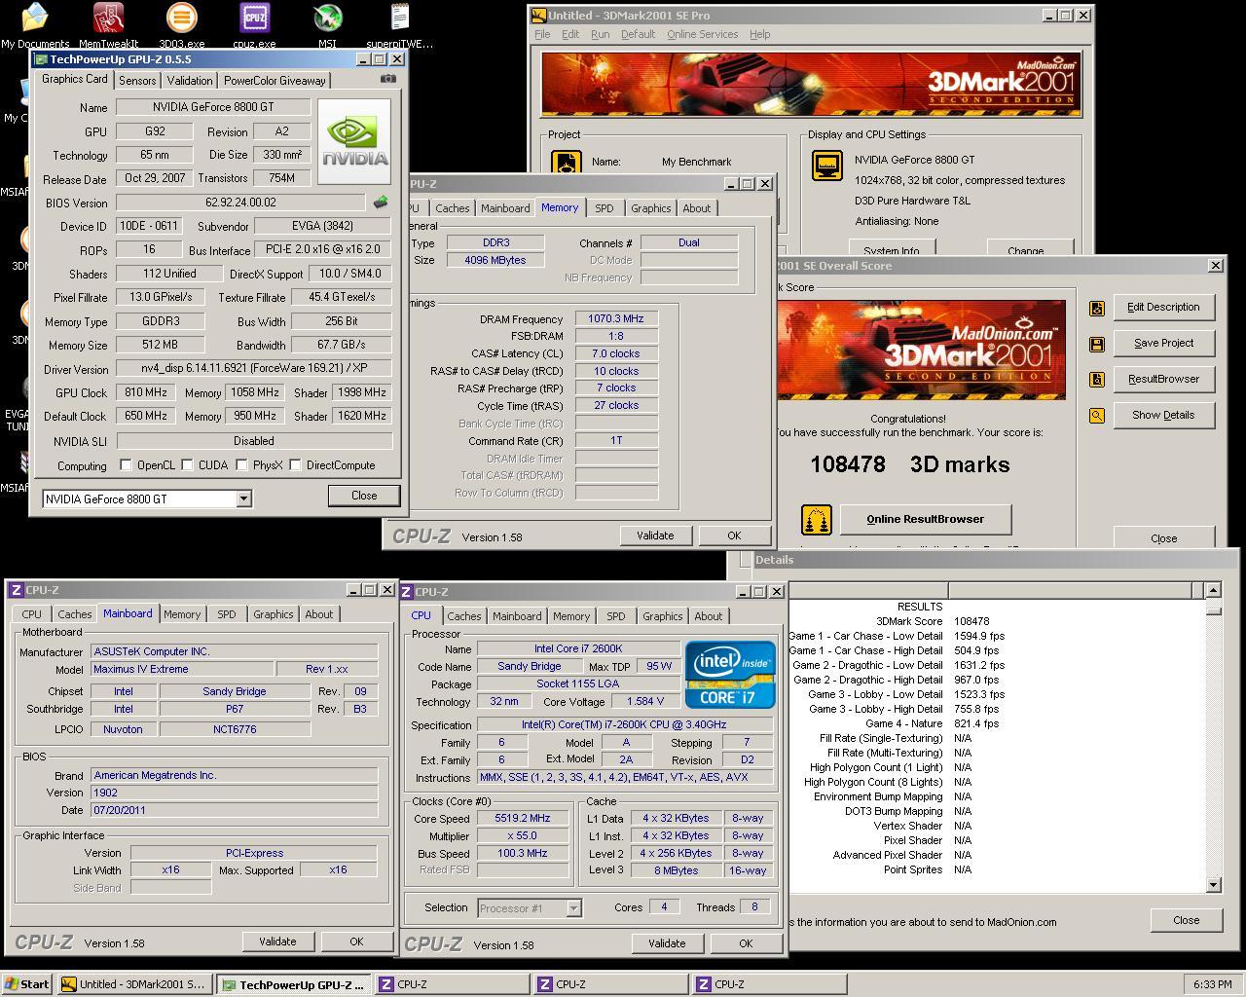Select the Caches tab in CPU-Z CPU window
1246x997 pixels.
pyautogui.click(x=464, y=616)
